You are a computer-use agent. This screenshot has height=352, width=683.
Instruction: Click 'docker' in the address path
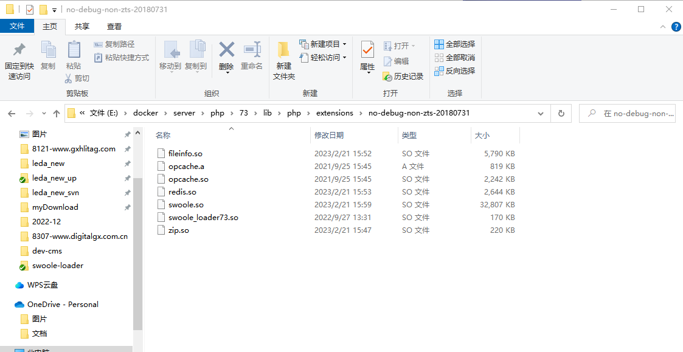click(x=145, y=113)
